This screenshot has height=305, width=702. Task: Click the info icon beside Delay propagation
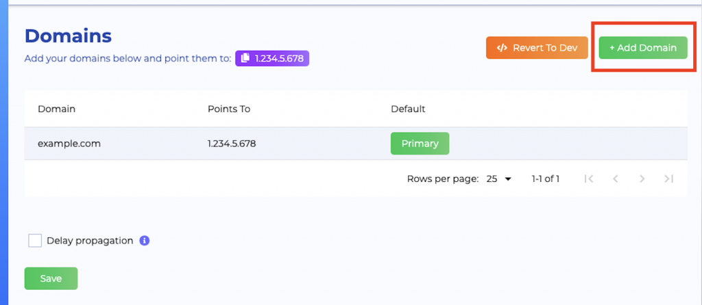point(145,241)
